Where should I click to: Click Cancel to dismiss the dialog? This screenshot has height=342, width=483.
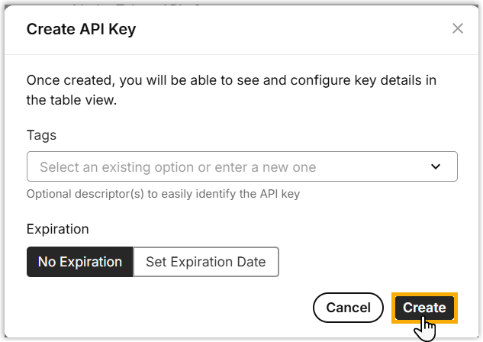[x=348, y=308]
